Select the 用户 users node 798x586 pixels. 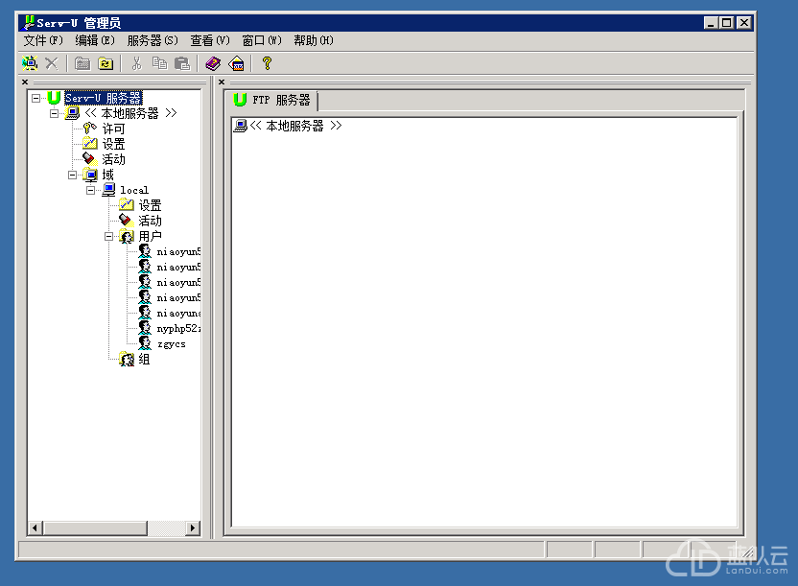coord(150,236)
